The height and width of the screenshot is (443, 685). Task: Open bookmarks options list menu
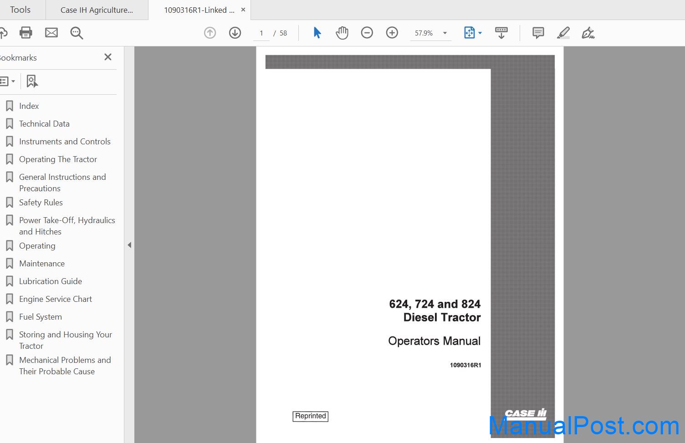point(7,81)
